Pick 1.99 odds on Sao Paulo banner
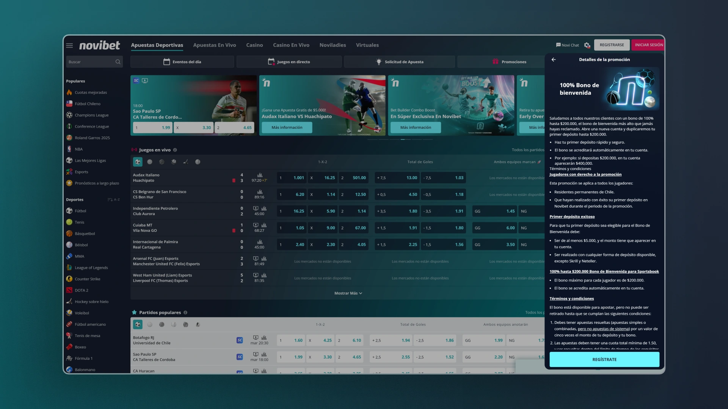Viewport: 728px width, 409px height. [x=153, y=128]
